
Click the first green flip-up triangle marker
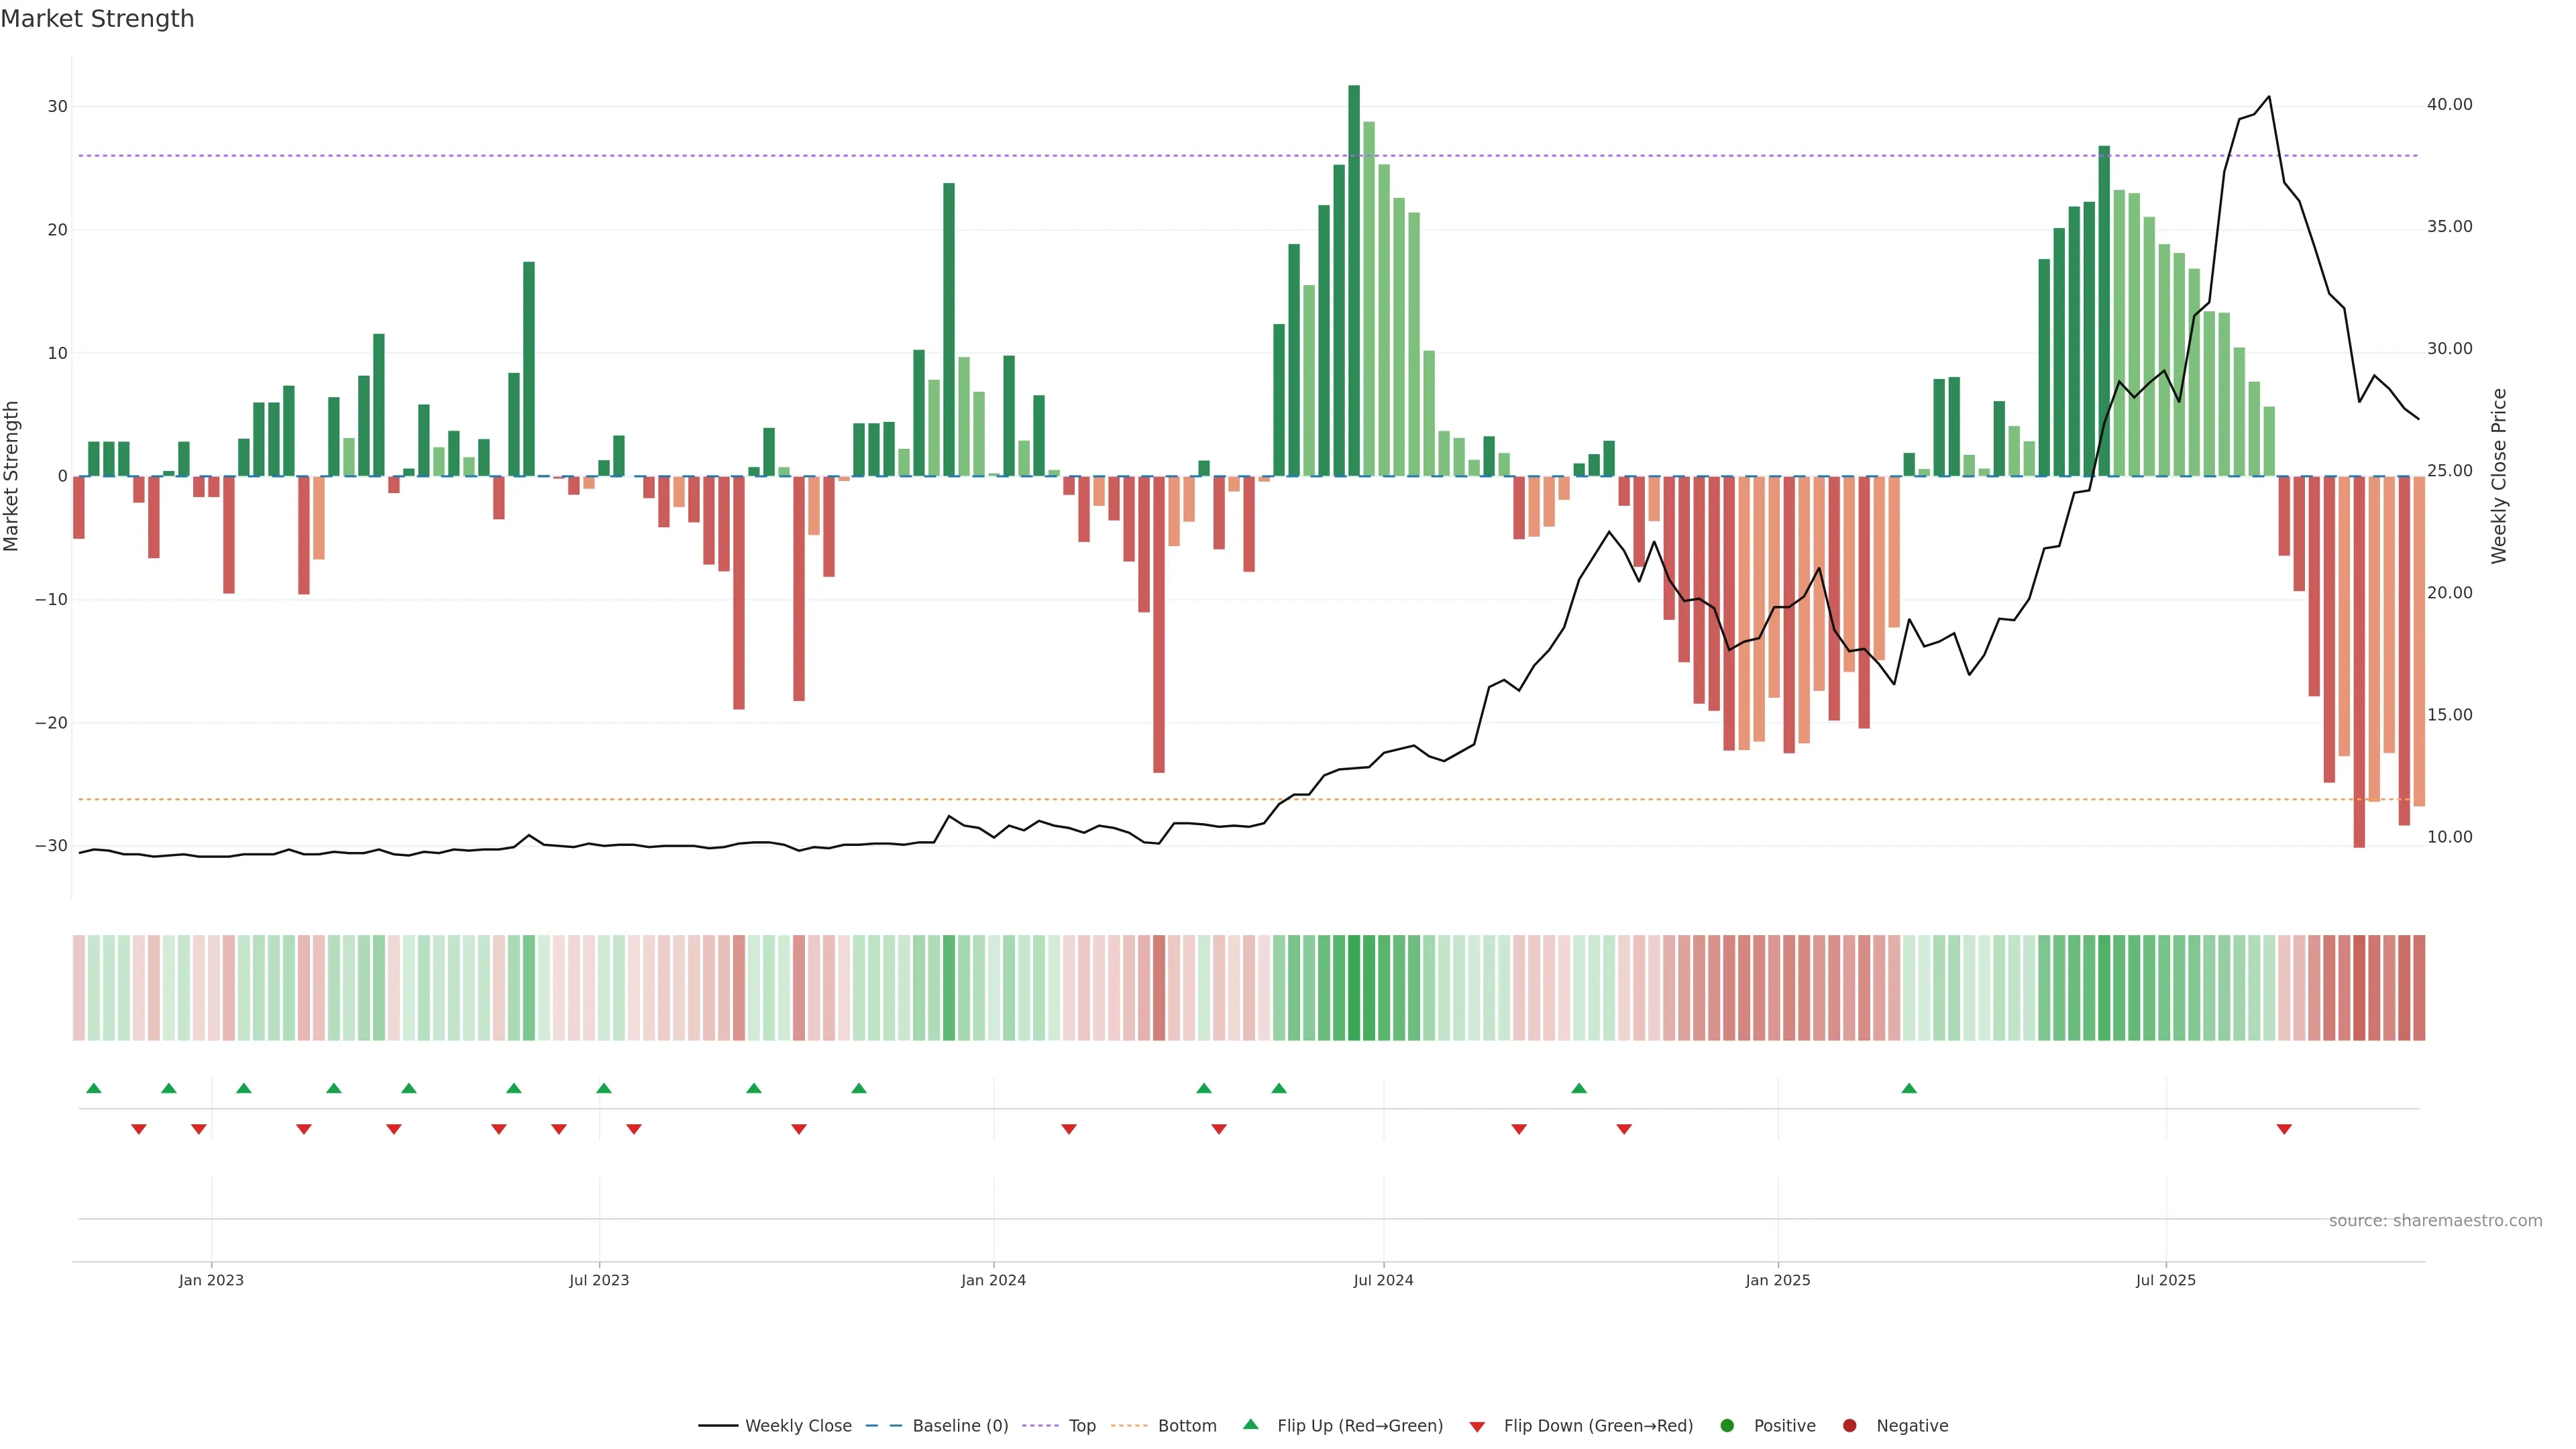[94, 1088]
